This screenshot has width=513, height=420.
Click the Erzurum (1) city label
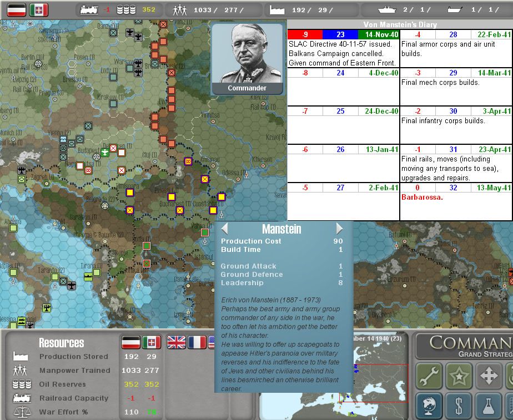[402, 279]
